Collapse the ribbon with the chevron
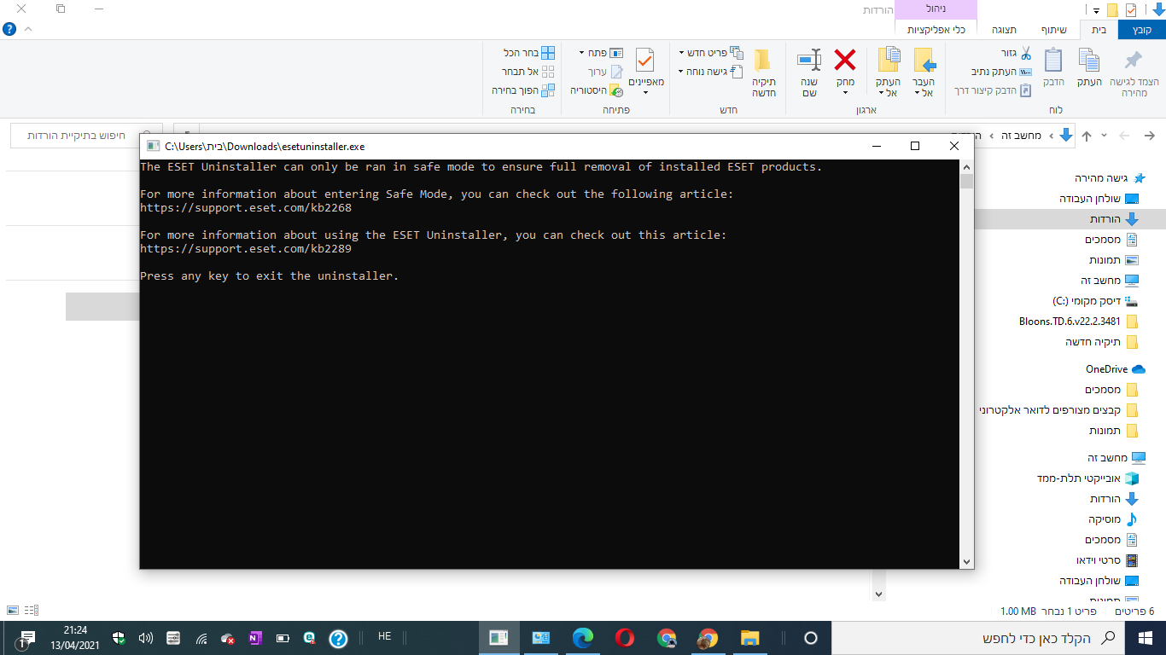The height and width of the screenshot is (655, 1166). coord(28,29)
